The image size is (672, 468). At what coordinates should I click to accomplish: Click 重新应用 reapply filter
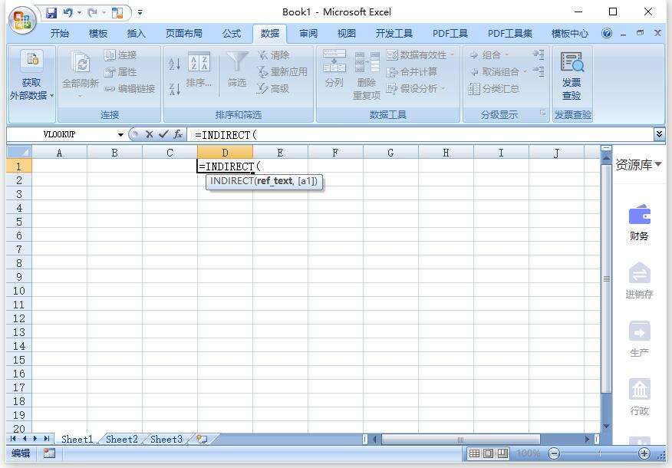click(x=282, y=71)
